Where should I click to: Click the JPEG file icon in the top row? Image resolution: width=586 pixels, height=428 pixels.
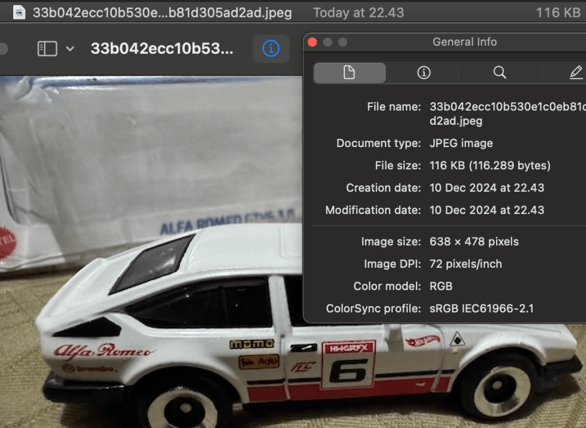19,12
